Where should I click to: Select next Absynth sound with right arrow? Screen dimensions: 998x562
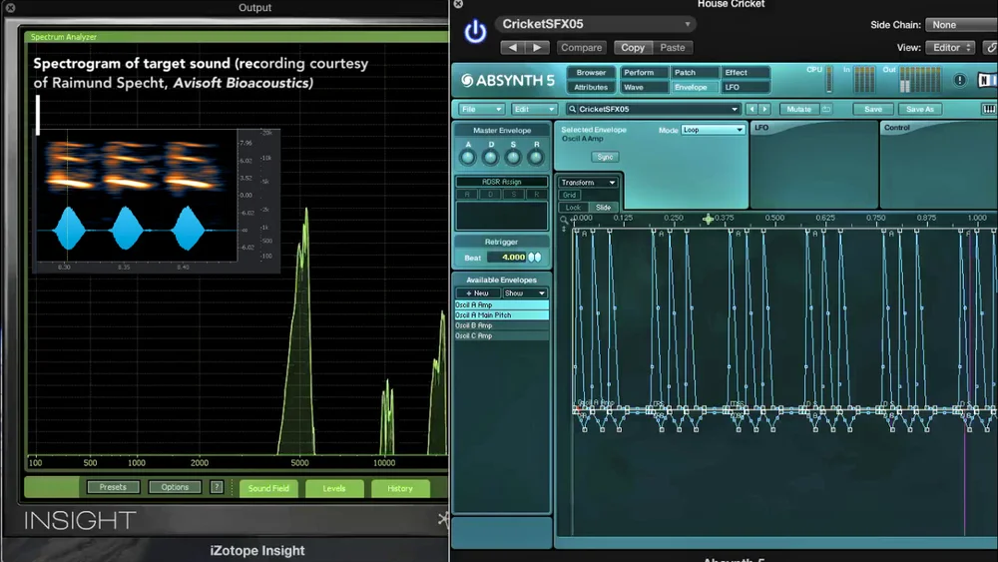[765, 110]
